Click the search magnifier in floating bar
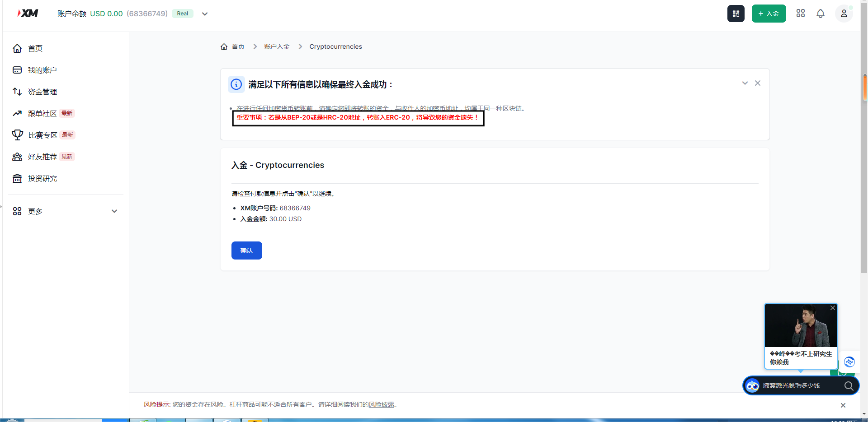 pos(849,386)
